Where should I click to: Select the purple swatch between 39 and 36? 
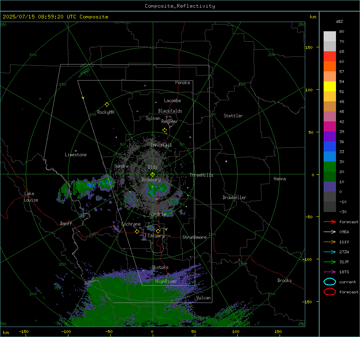click(330, 137)
